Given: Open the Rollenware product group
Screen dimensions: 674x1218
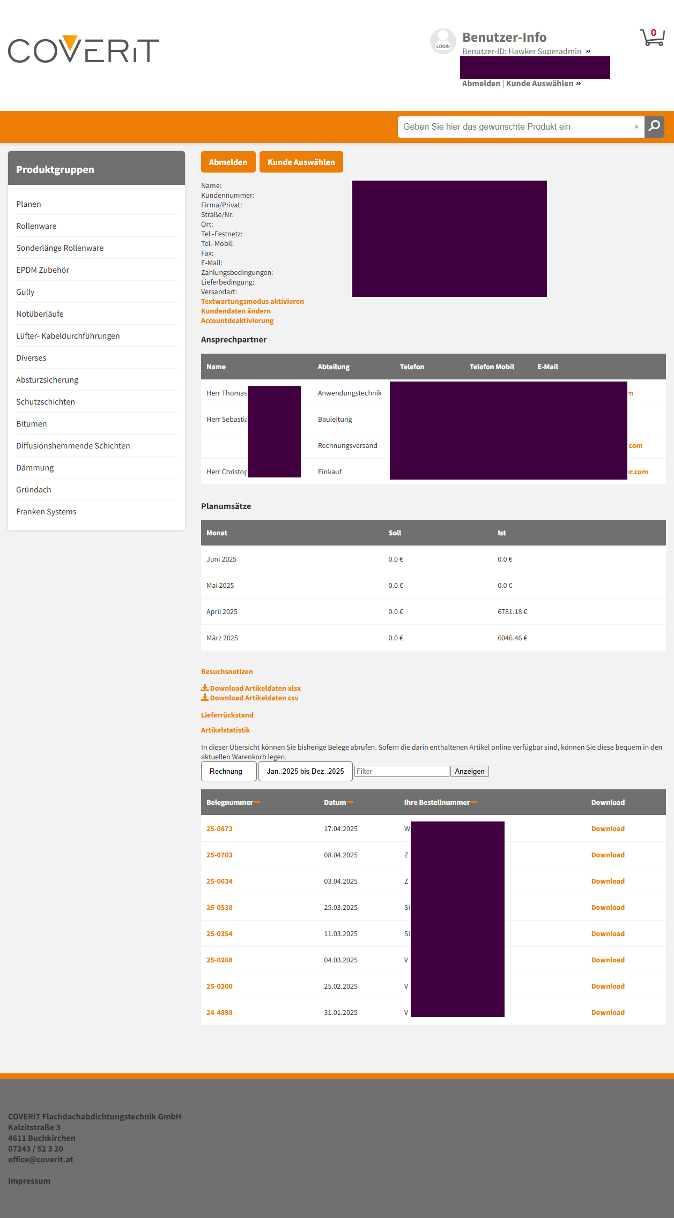Looking at the screenshot, I should tap(36, 226).
